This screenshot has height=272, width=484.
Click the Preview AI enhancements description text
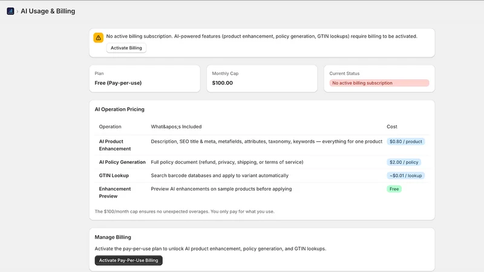pos(221,189)
